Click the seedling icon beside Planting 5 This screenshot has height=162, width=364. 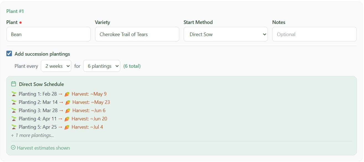(14, 127)
